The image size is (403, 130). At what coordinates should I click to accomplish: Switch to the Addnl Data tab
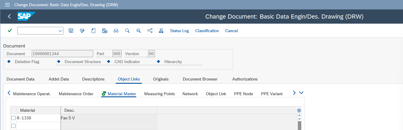coord(59,79)
